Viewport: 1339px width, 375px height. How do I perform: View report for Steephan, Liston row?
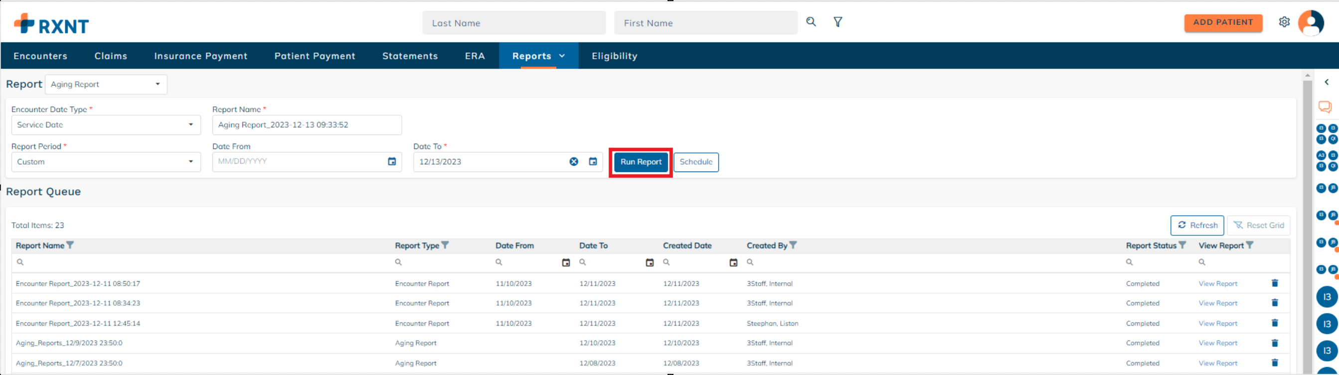[x=1218, y=324]
